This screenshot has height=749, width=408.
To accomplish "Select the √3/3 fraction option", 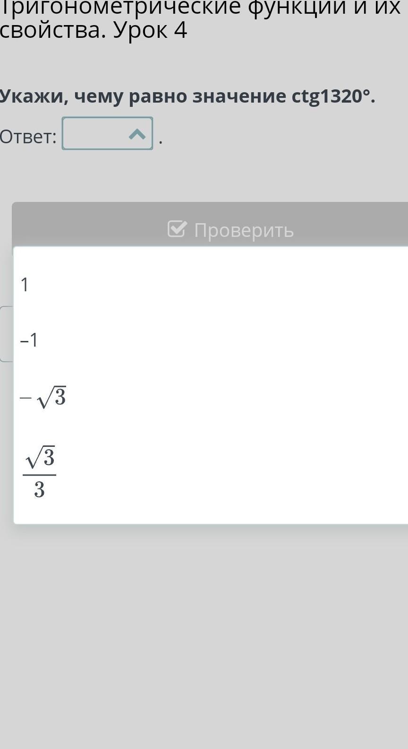I will [x=211, y=472].
